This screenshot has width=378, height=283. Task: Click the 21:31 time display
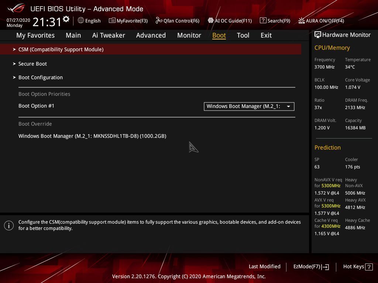point(47,22)
